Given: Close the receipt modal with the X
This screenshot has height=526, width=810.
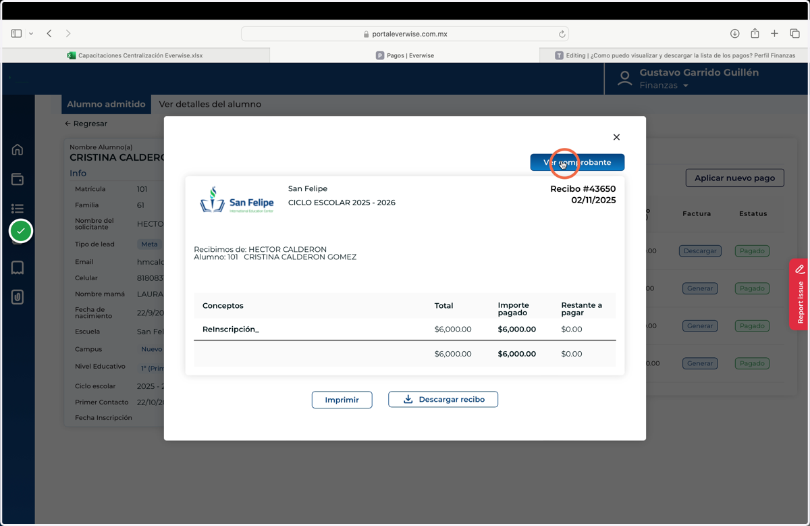Looking at the screenshot, I should point(616,137).
